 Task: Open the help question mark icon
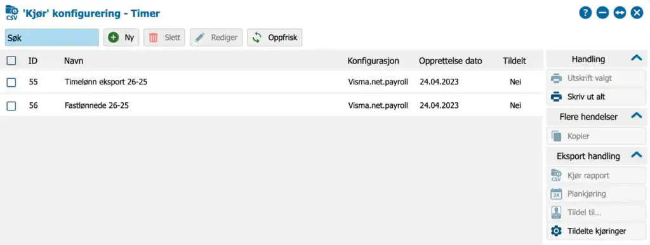pyautogui.click(x=585, y=13)
